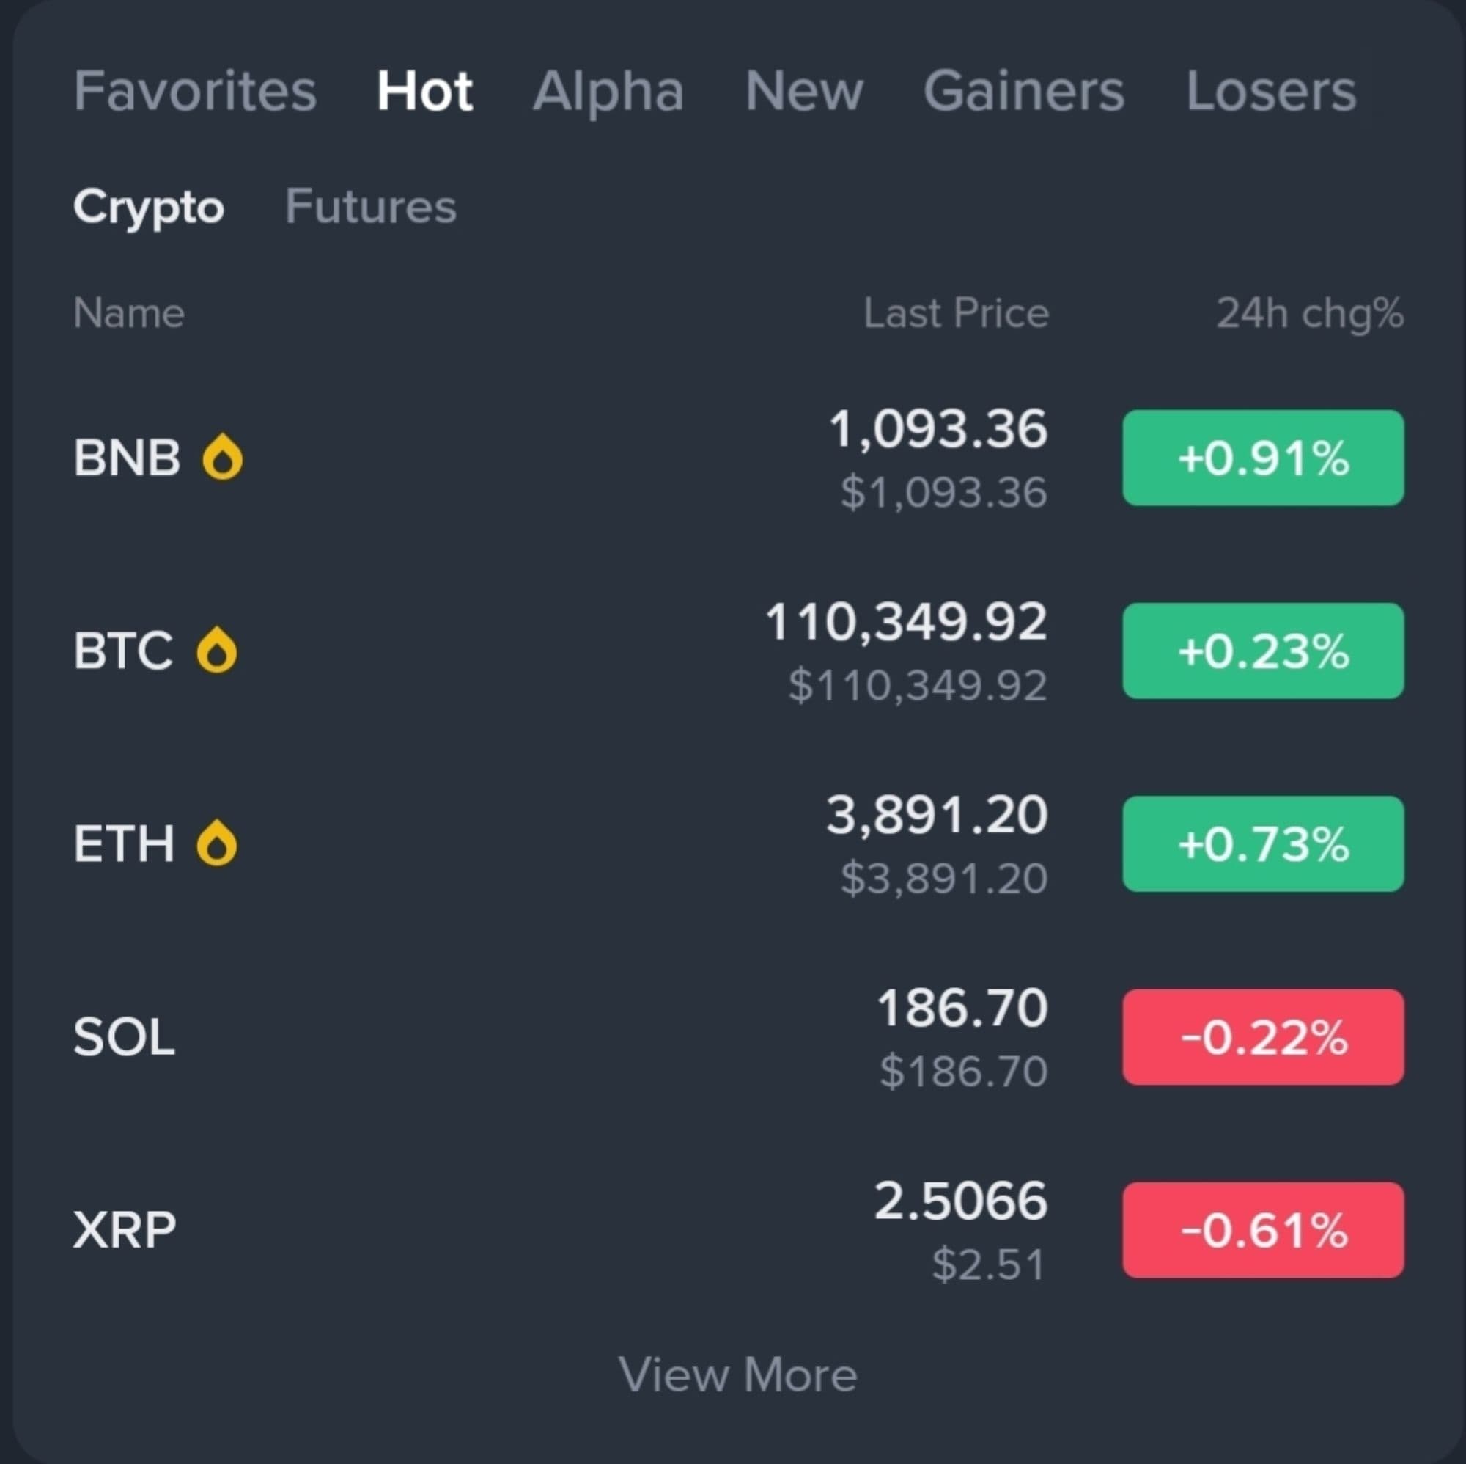Viewport: 1466px width, 1464px height.
Task: Switch to the Favorites tab
Action: (x=195, y=91)
